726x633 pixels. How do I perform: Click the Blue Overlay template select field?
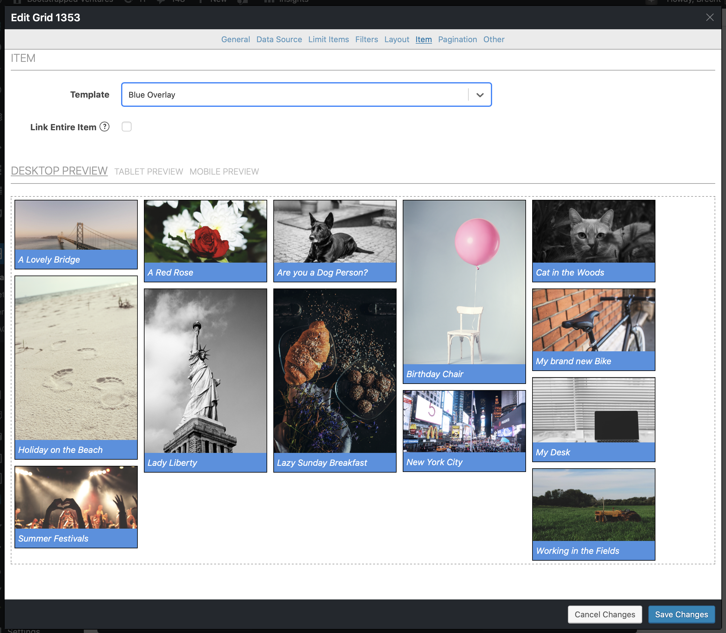coord(293,95)
